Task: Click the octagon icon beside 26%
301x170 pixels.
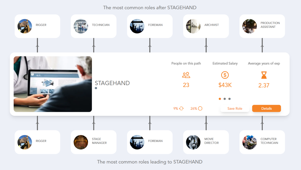Action: tap(200, 108)
